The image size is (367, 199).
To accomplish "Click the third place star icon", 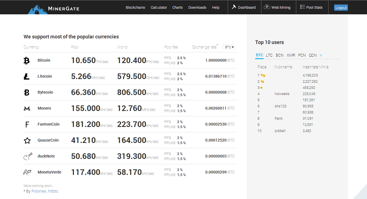I will click(x=261, y=87).
